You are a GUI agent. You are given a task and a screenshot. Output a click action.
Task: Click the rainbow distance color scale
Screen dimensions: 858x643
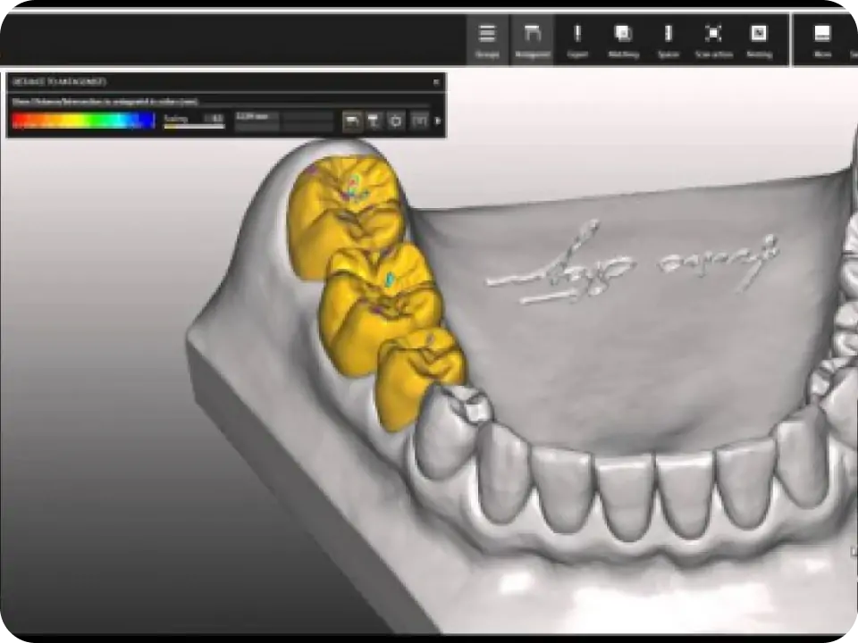[83, 121]
